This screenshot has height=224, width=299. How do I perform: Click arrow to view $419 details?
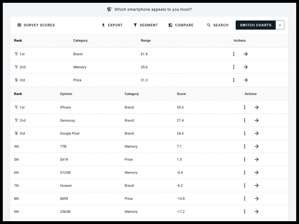tap(256, 159)
